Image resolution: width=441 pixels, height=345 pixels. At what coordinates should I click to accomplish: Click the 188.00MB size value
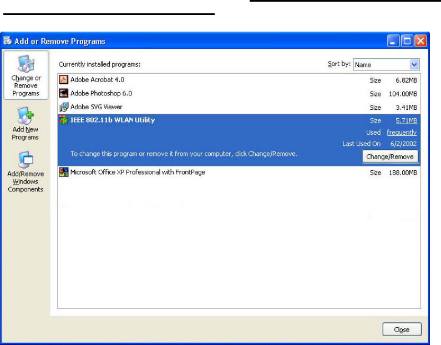pyautogui.click(x=403, y=172)
